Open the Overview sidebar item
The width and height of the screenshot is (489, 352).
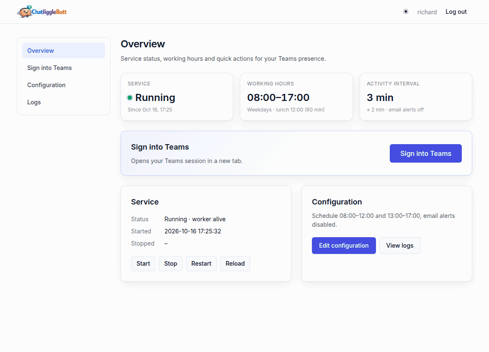[64, 51]
